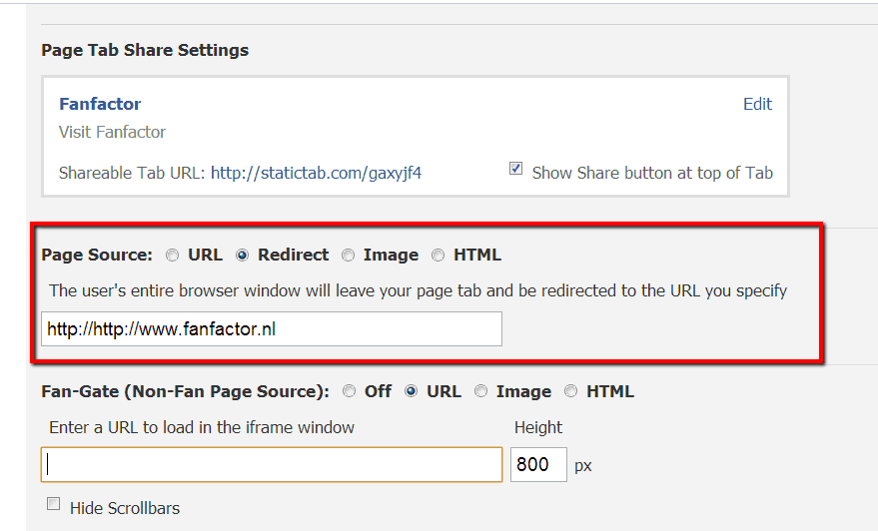Click the Redirect label text

[293, 256]
